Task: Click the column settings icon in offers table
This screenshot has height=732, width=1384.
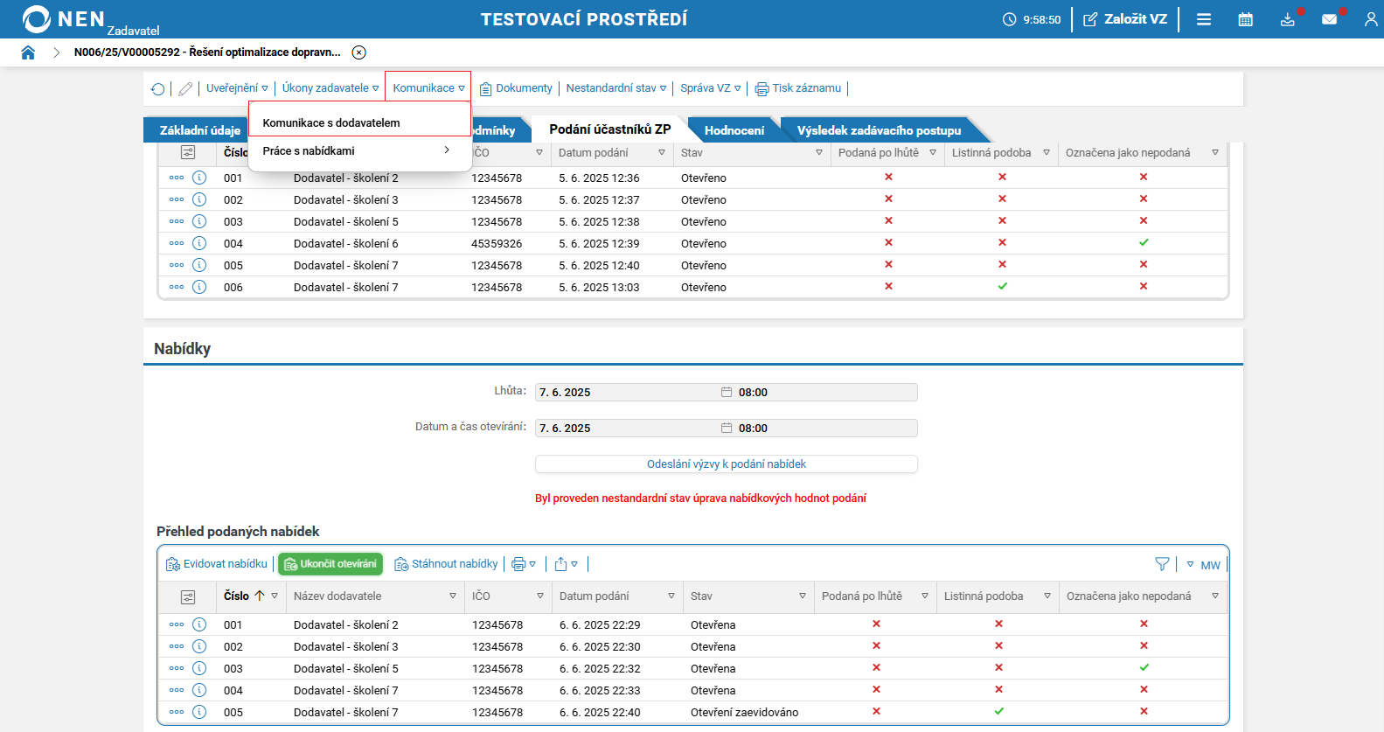Action: pyautogui.click(x=188, y=596)
